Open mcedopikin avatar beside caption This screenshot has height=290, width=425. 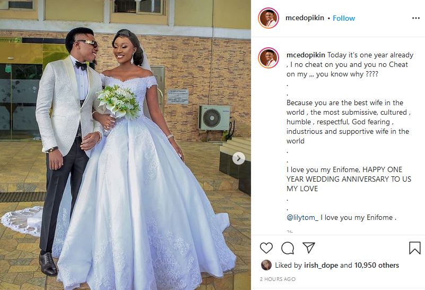coord(268,58)
